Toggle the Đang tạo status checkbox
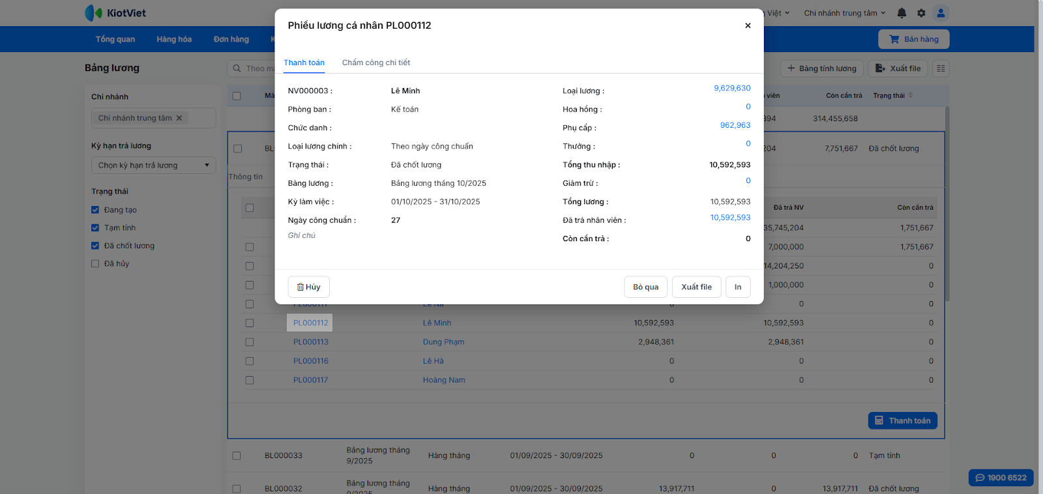1043x494 pixels. tap(95, 210)
